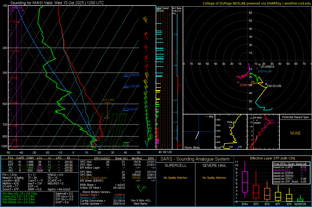This screenshot has height=207, width=312.
Task: Click the 'MeanW = 8.8g/kg' value
Action: pyautogui.click(x=13, y=178)
